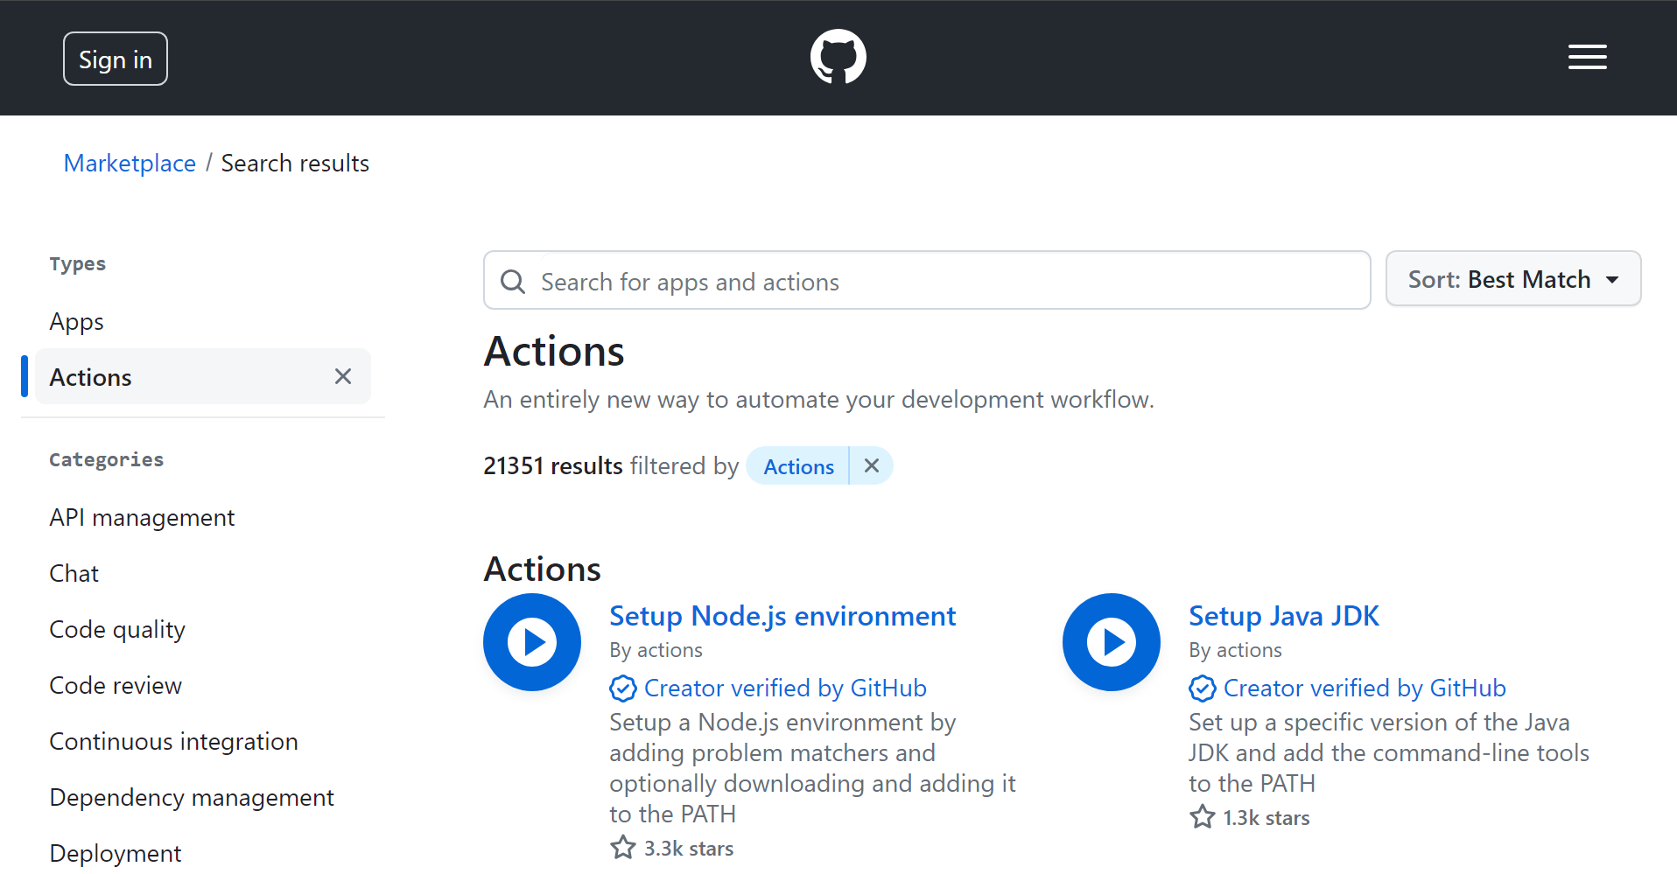Open the Sort: Best Match dropdown

[1513, 279]
